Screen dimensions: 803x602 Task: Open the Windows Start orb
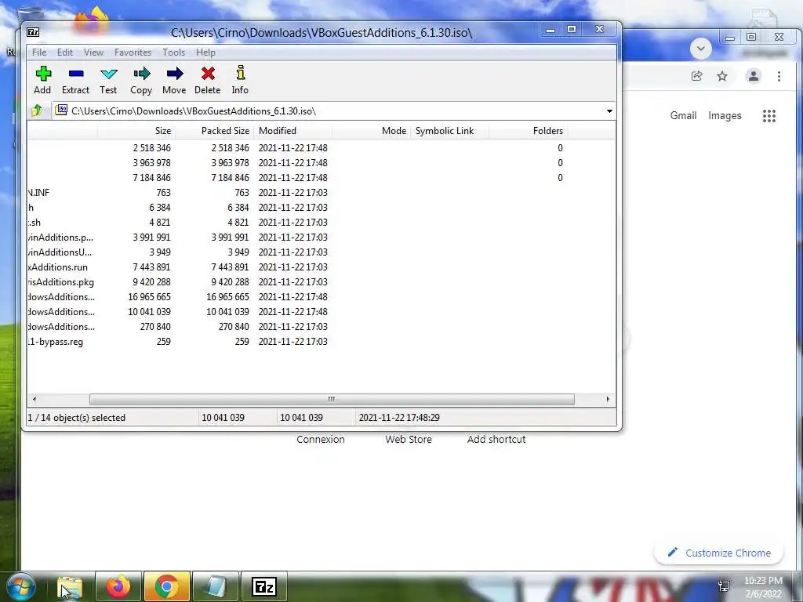point(20,586)
